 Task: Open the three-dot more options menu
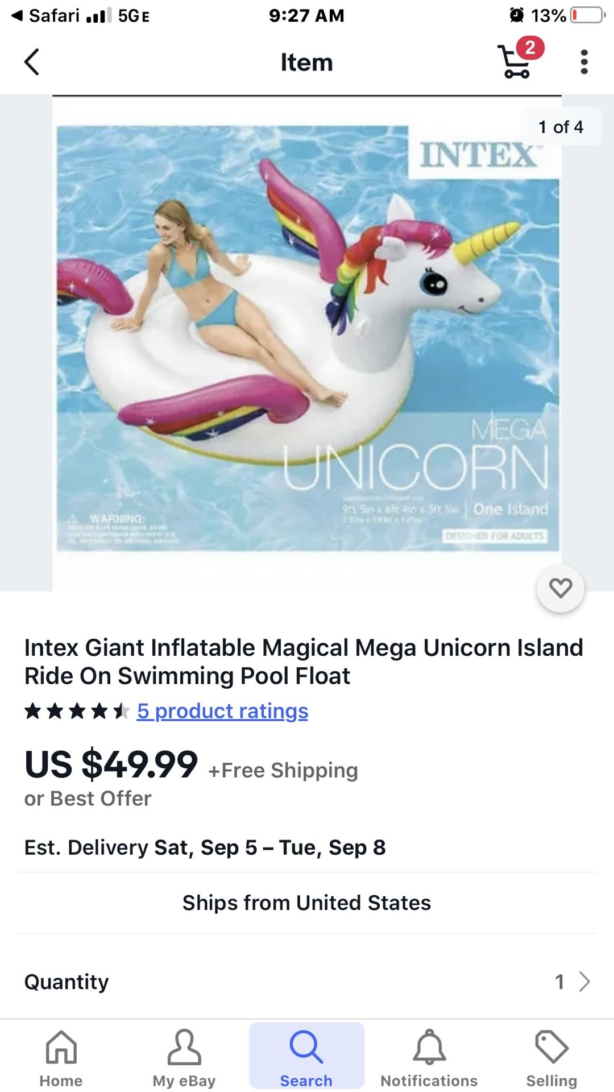[584, 62]
